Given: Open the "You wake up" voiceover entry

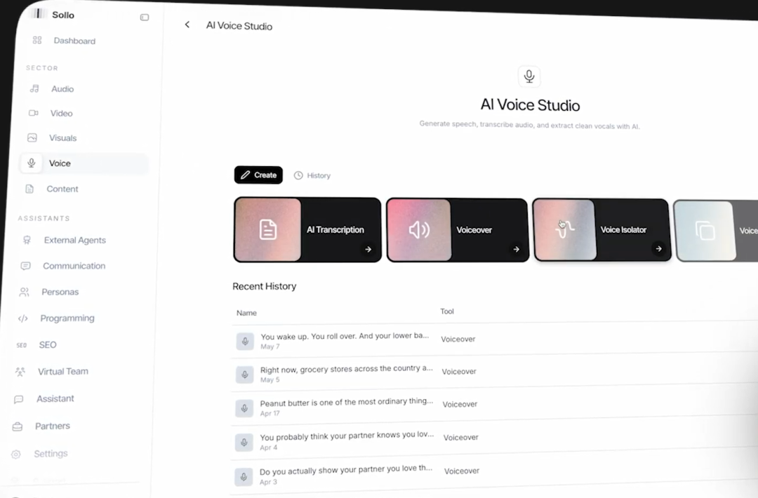Looking at the screenshot, I should pos(345,340).
